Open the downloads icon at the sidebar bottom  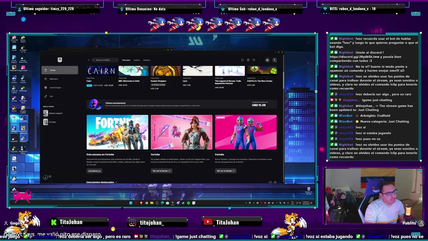45,177
